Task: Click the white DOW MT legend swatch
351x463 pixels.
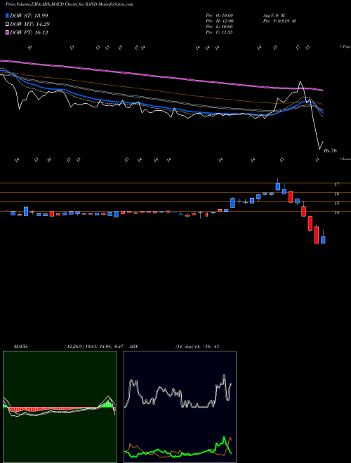Action: 7,25
